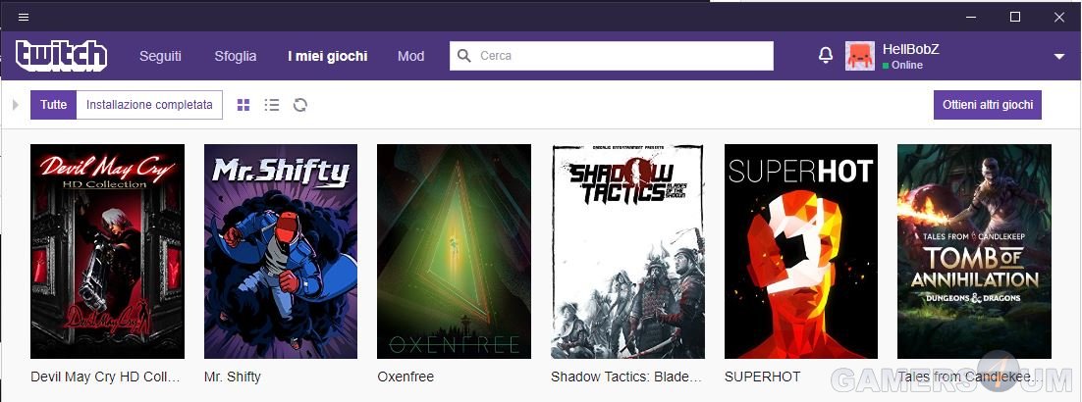This screenshot has width=1082, height=402.
Task: Click the Online status text
Action: 906,65
